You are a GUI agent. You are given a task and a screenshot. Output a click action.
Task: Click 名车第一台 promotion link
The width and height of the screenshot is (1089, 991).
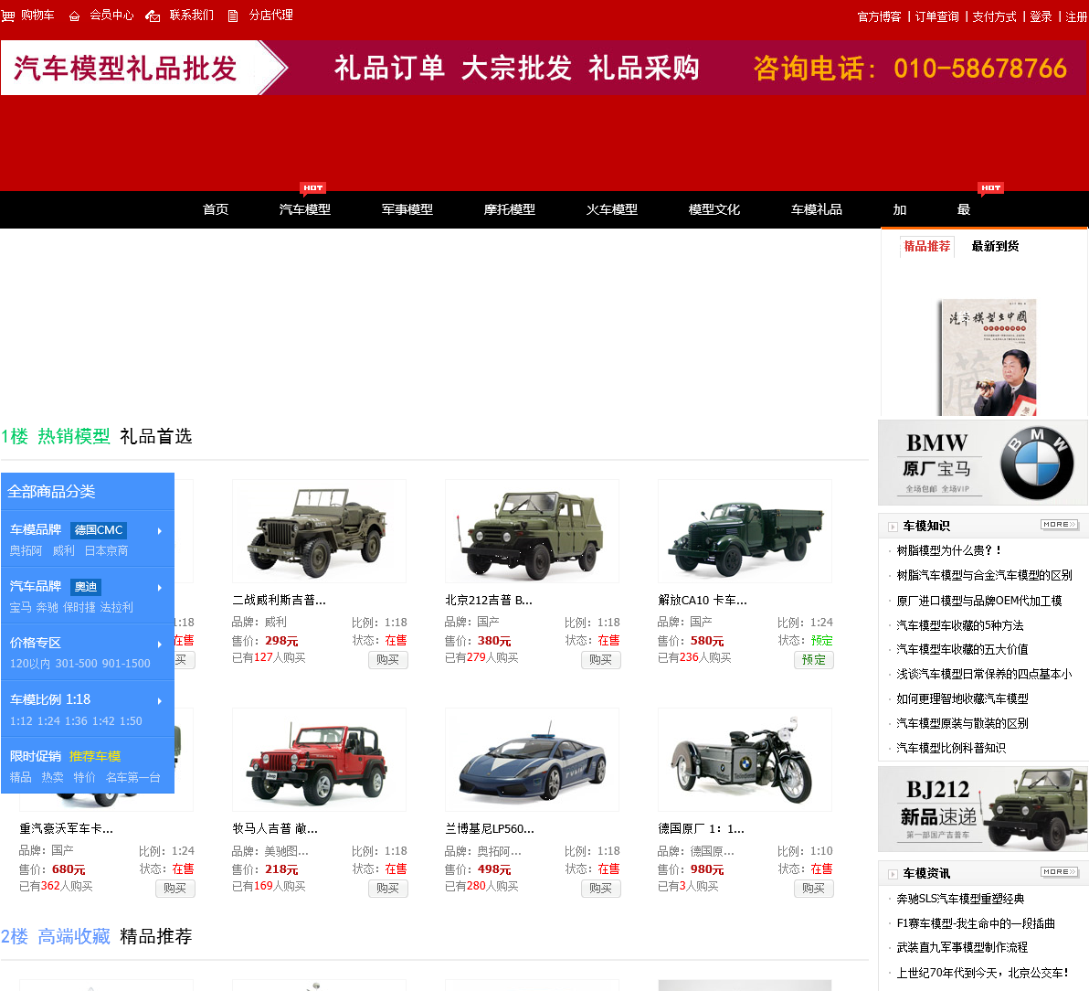point(133,778)
